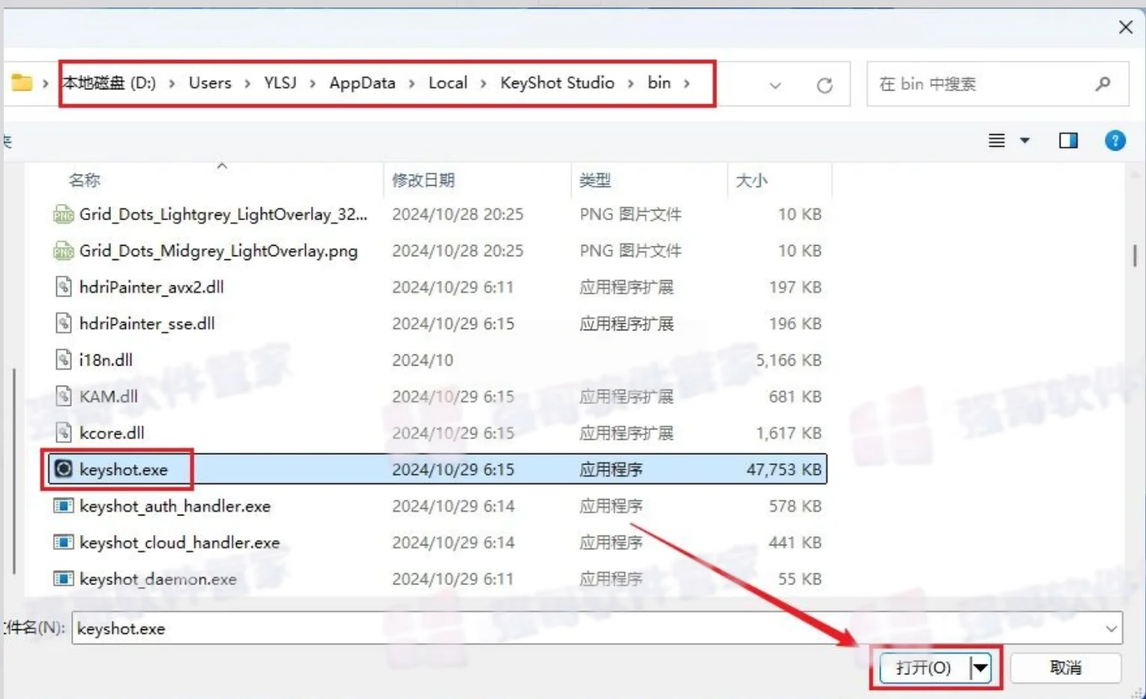
Task: Click the refresh button beside address bar
Action: [x=824, y=85]
